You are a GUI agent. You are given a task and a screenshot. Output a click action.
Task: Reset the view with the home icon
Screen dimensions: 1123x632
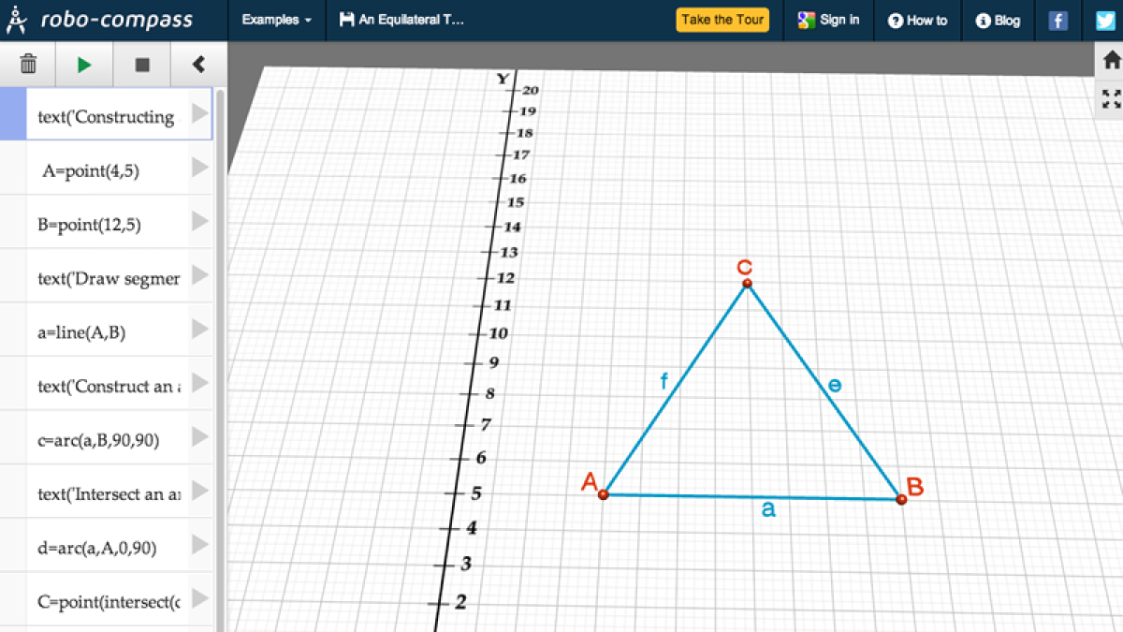1111,58
